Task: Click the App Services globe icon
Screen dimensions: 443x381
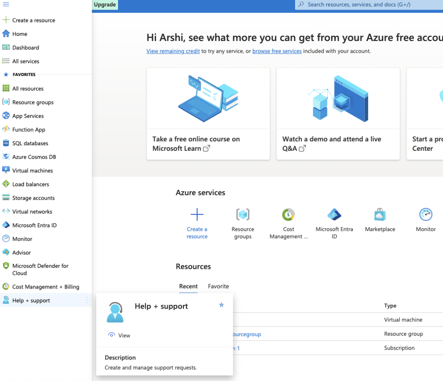Action: [6, 116]
